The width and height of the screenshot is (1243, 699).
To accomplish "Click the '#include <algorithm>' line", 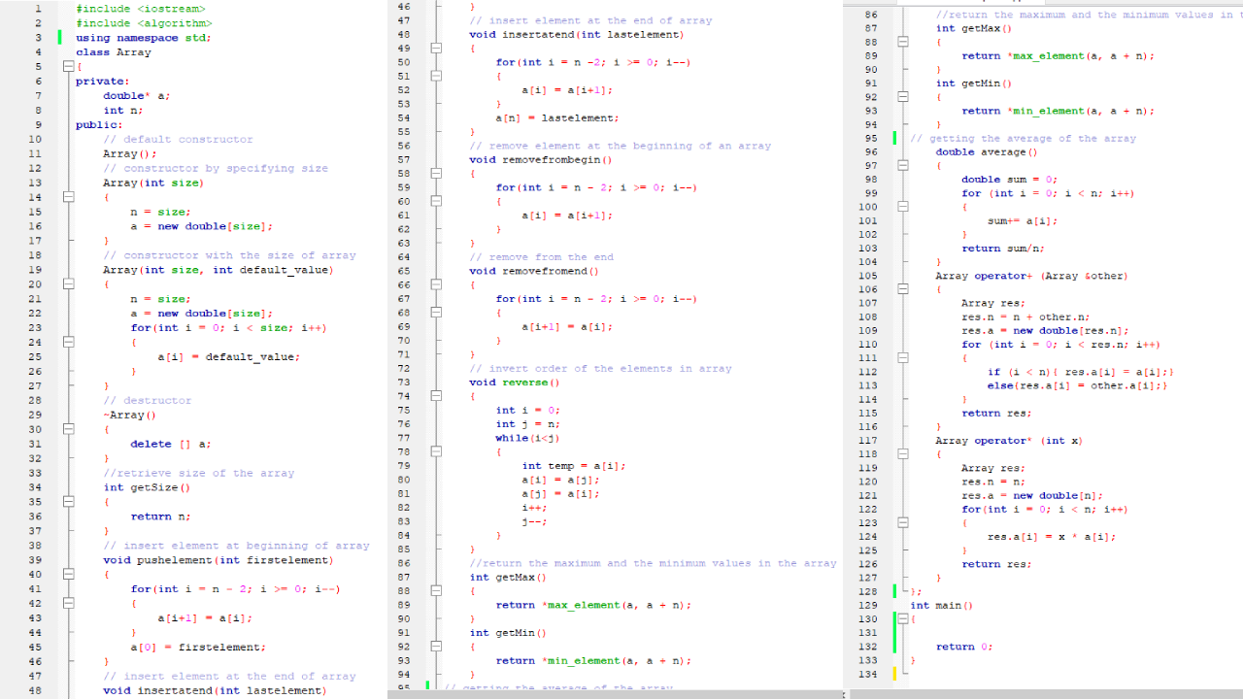I will pyautogui.click(x=144, y=23).
